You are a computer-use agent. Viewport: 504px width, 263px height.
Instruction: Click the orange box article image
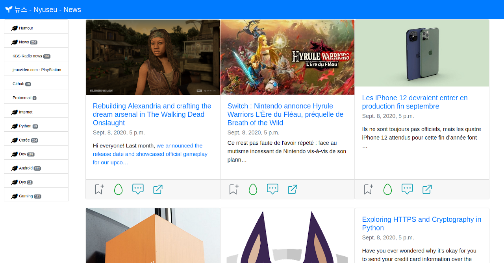click(153, 235)
